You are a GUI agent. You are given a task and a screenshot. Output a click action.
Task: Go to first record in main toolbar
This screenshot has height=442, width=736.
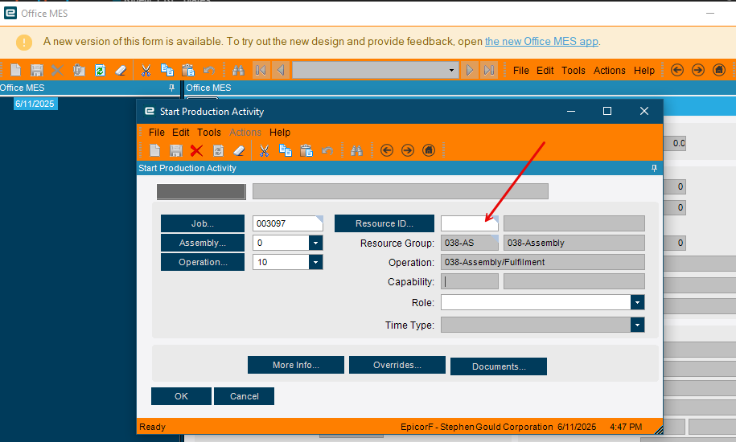(261, 70)
